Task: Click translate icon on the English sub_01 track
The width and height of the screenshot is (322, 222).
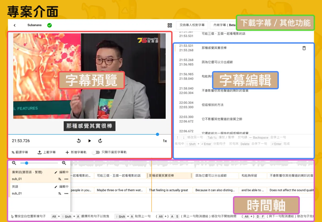Action: [60, 194]
